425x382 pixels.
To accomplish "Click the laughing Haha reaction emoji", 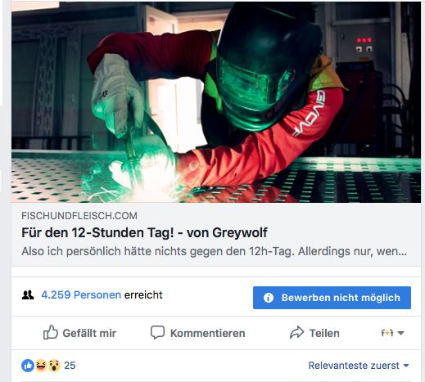I will [41, 366].
